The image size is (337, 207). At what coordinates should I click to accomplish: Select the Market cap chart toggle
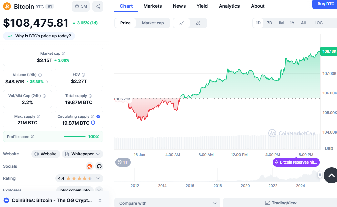tap(153, 23)
